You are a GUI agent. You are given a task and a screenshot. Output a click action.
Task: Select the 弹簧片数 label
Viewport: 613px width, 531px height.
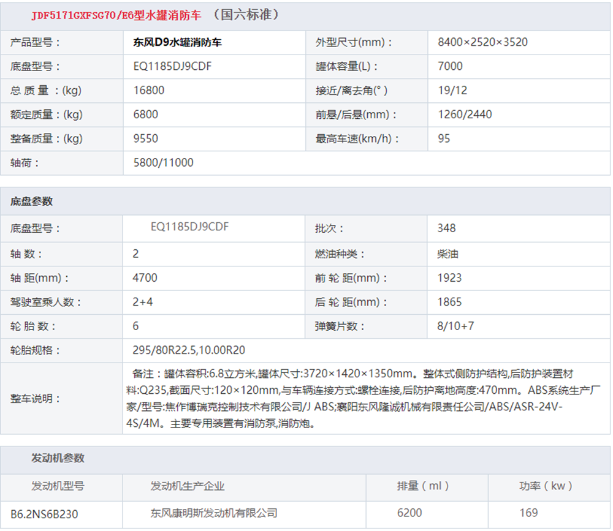click(x=340, y=326)
